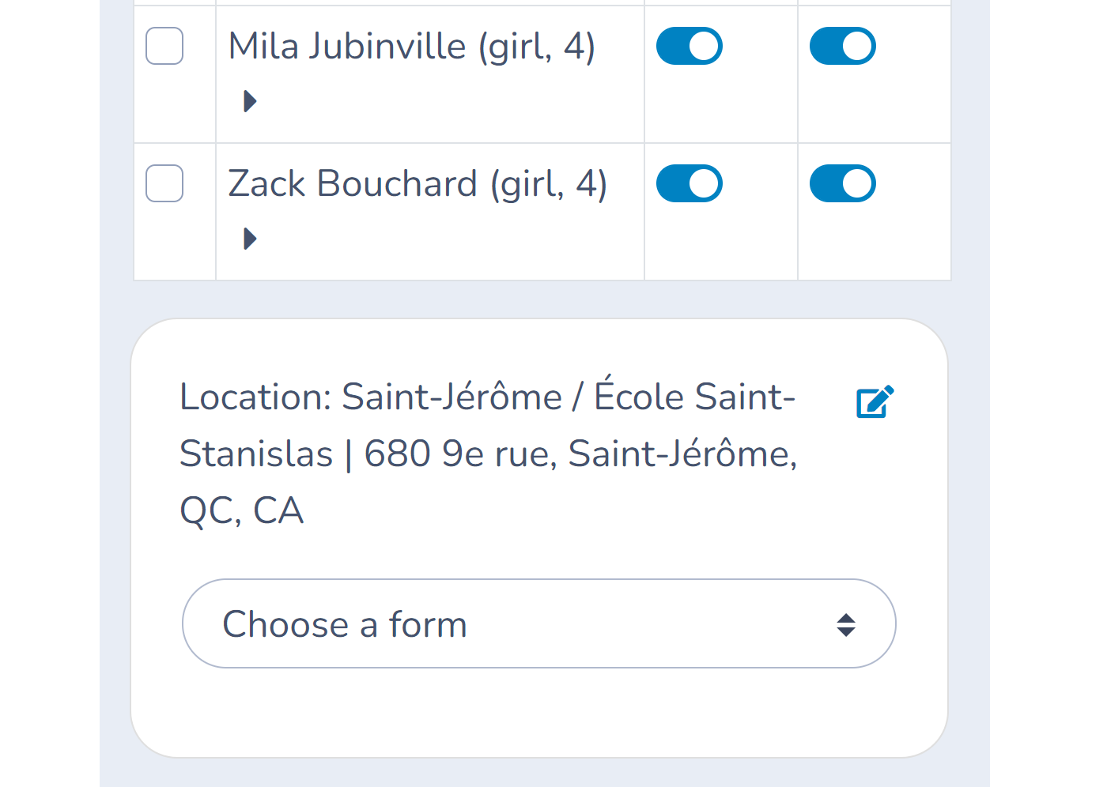1107x787 pixels.
Task: Click blank area below the form dropdown
Action: (x=539, y=711)
